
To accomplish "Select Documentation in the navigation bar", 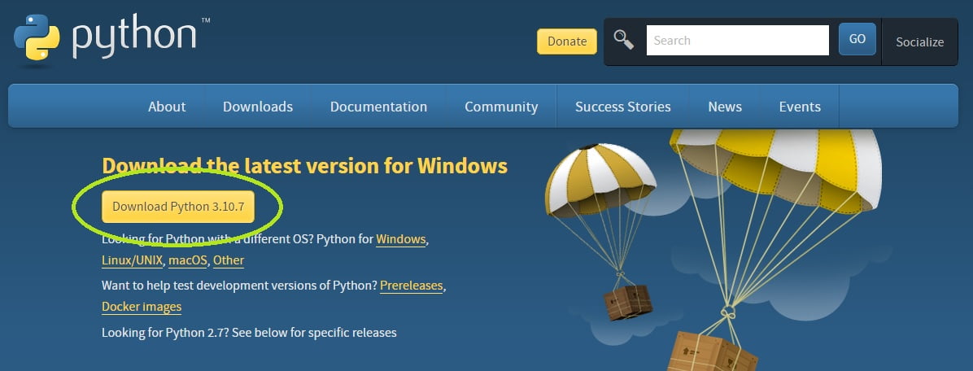I will tap(378, 107).
